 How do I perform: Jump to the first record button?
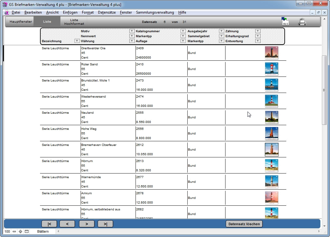point(49,224)
